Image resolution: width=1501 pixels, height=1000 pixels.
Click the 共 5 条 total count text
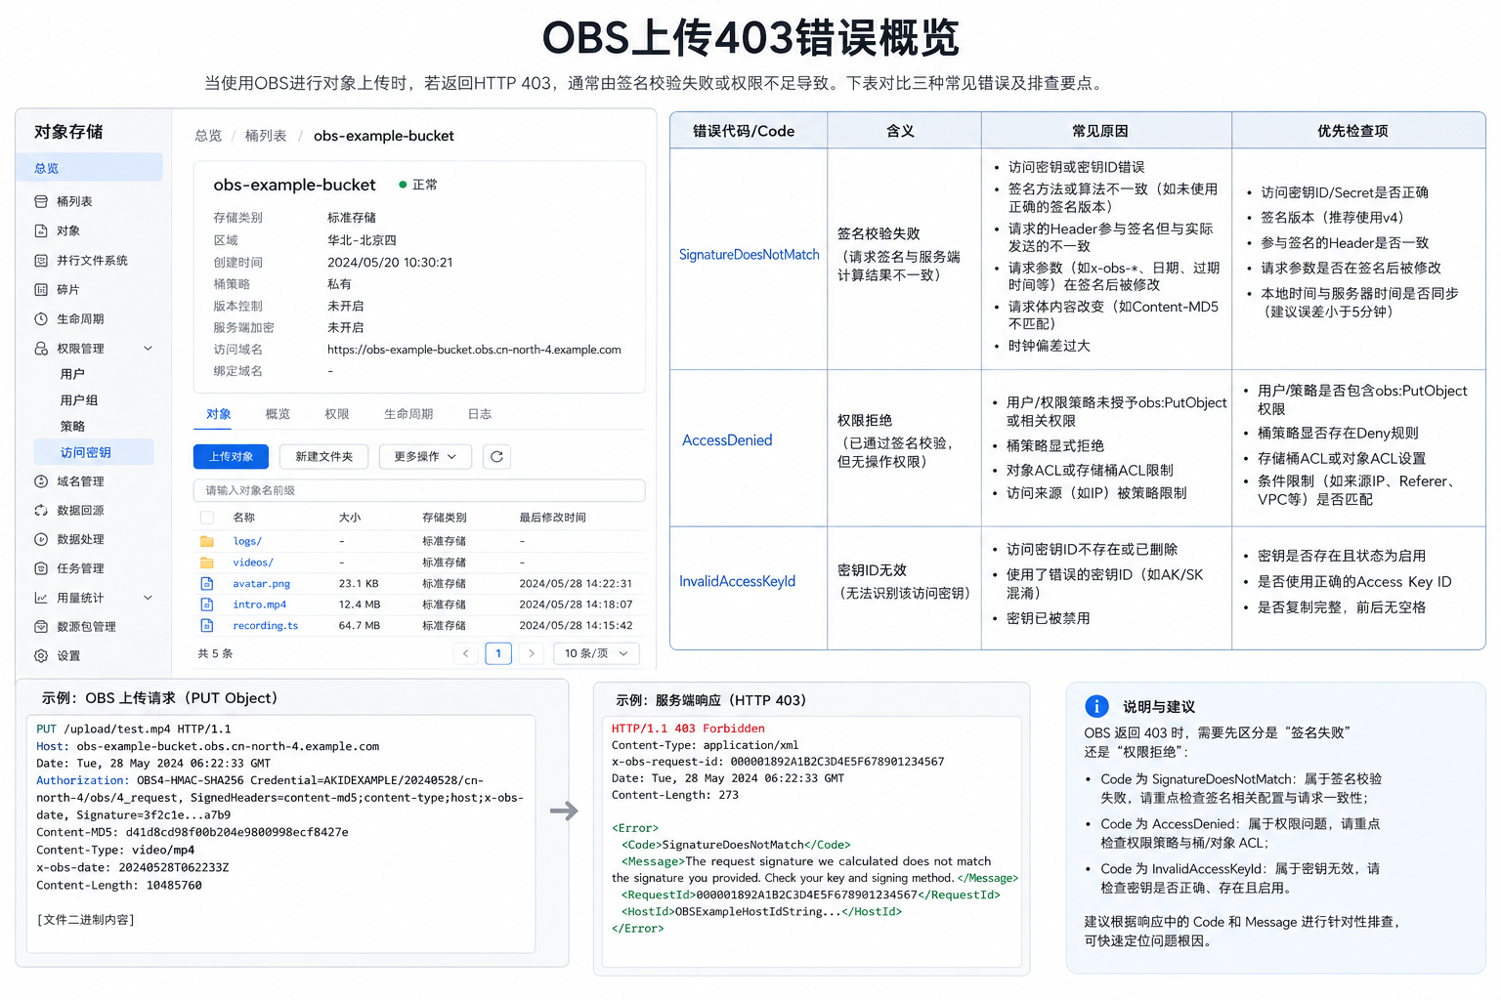tap(215, 653)
